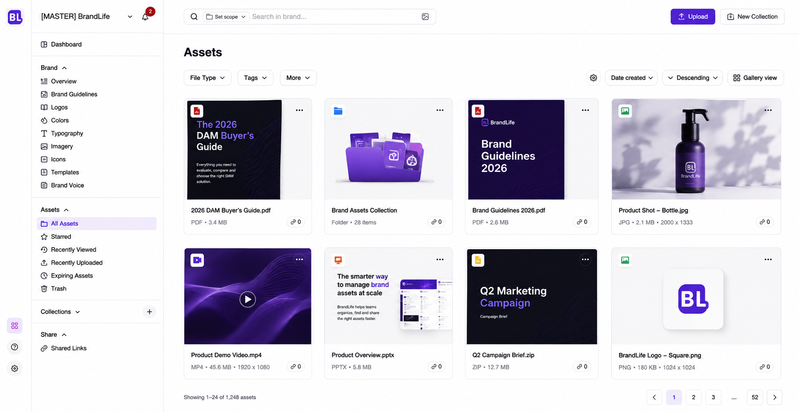Image resolution: width=799 pixels, height=412 pixels.
Task: Collapse the Brand section
Action: (54, 68)
